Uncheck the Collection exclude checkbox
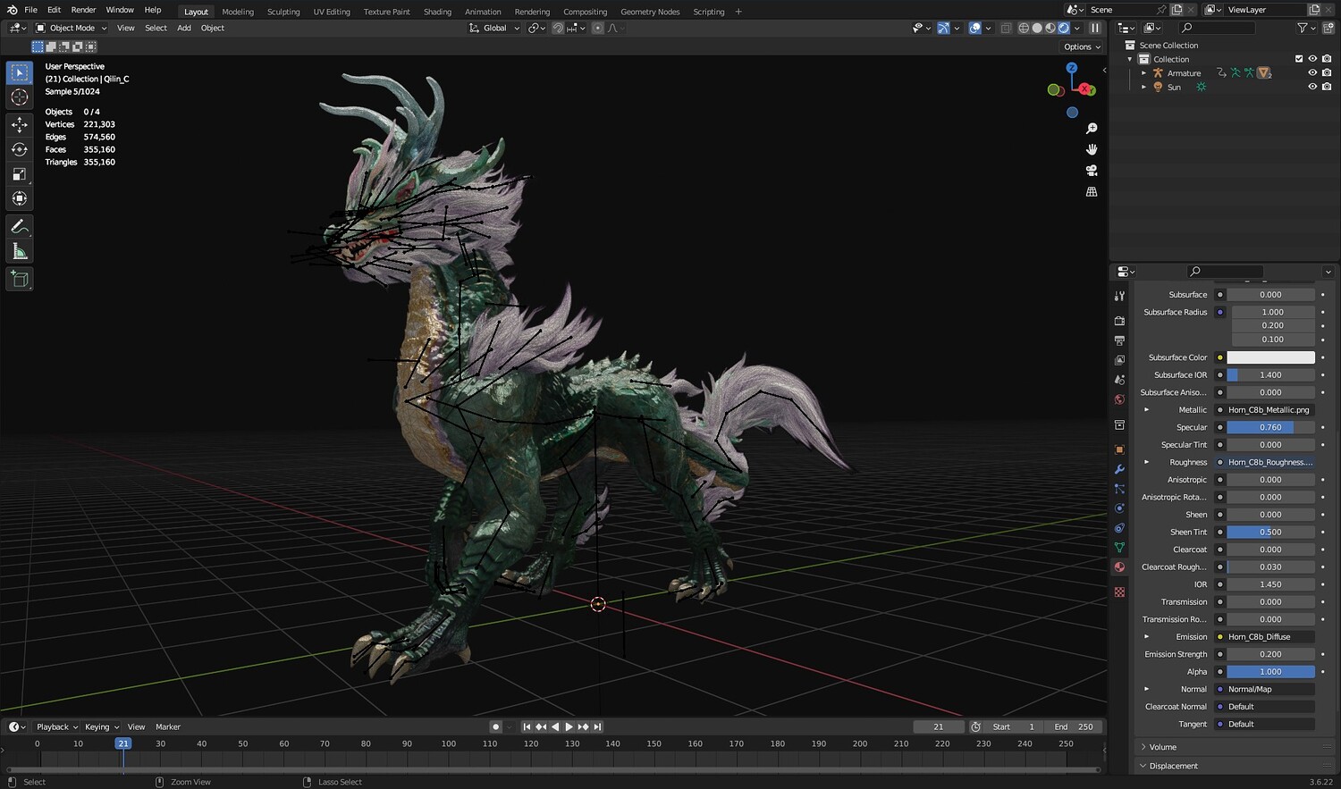Screen dimensions: 1341x789 (1299, 59)
